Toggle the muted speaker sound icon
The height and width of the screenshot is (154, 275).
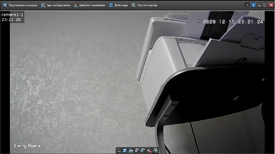pyautogui.click(x=149, y=150)
